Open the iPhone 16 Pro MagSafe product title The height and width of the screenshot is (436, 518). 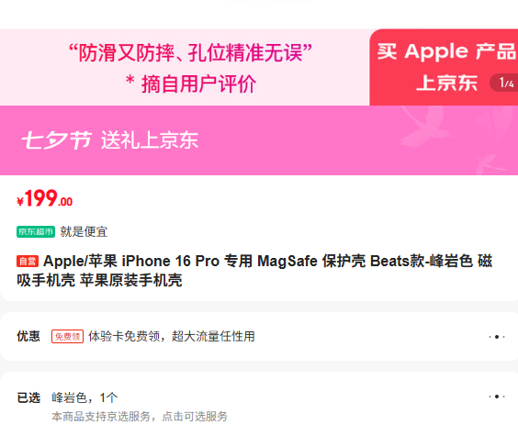[x=254, y=271]
